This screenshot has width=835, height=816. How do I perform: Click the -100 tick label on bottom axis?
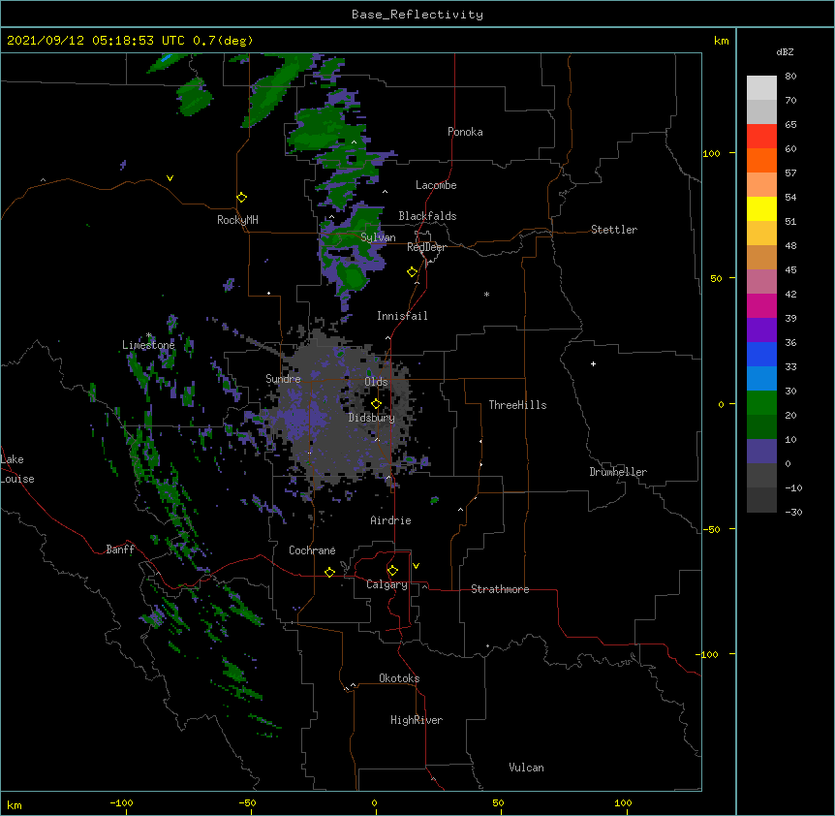121,802
